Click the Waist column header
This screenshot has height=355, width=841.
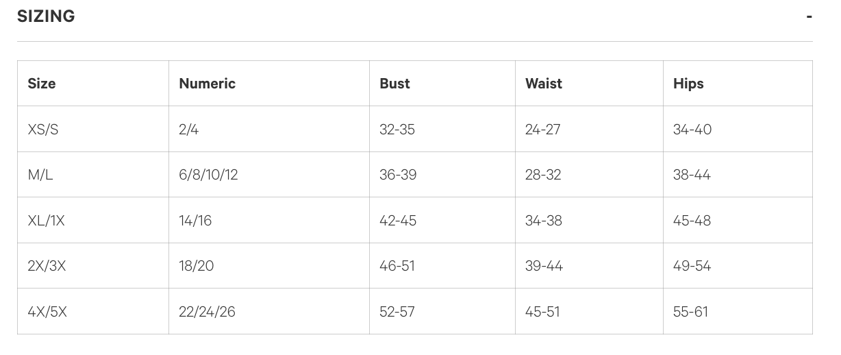click(543, 84)
